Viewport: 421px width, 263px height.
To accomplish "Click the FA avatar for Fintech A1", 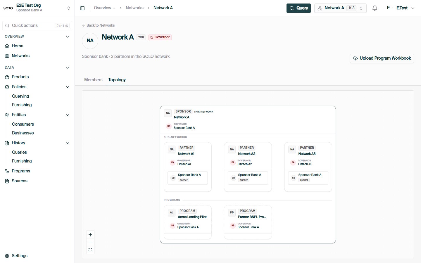I will click(172, 162).
